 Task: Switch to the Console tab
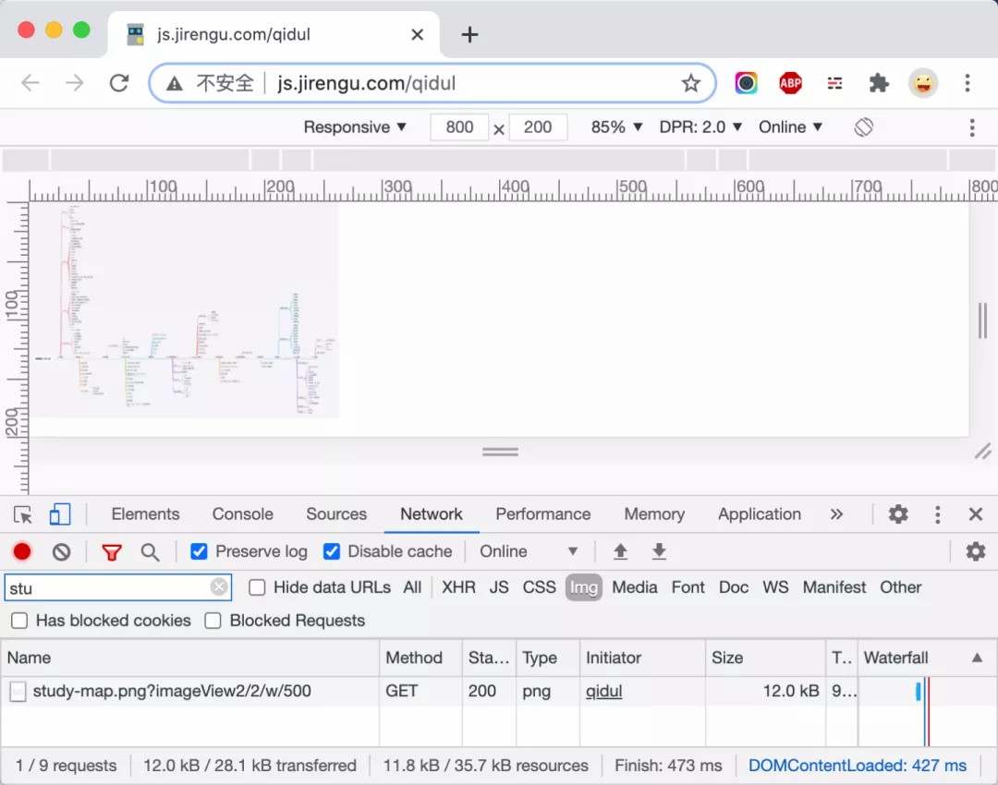tap(242, 514)
